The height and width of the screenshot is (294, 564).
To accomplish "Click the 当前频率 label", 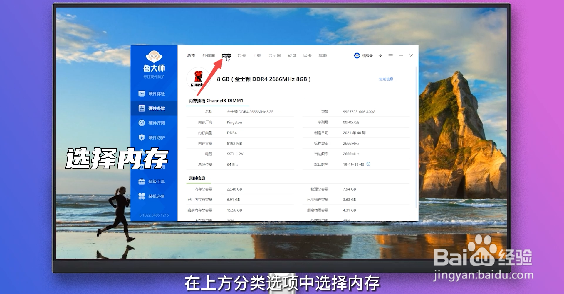I will click(x=321, y=154).
